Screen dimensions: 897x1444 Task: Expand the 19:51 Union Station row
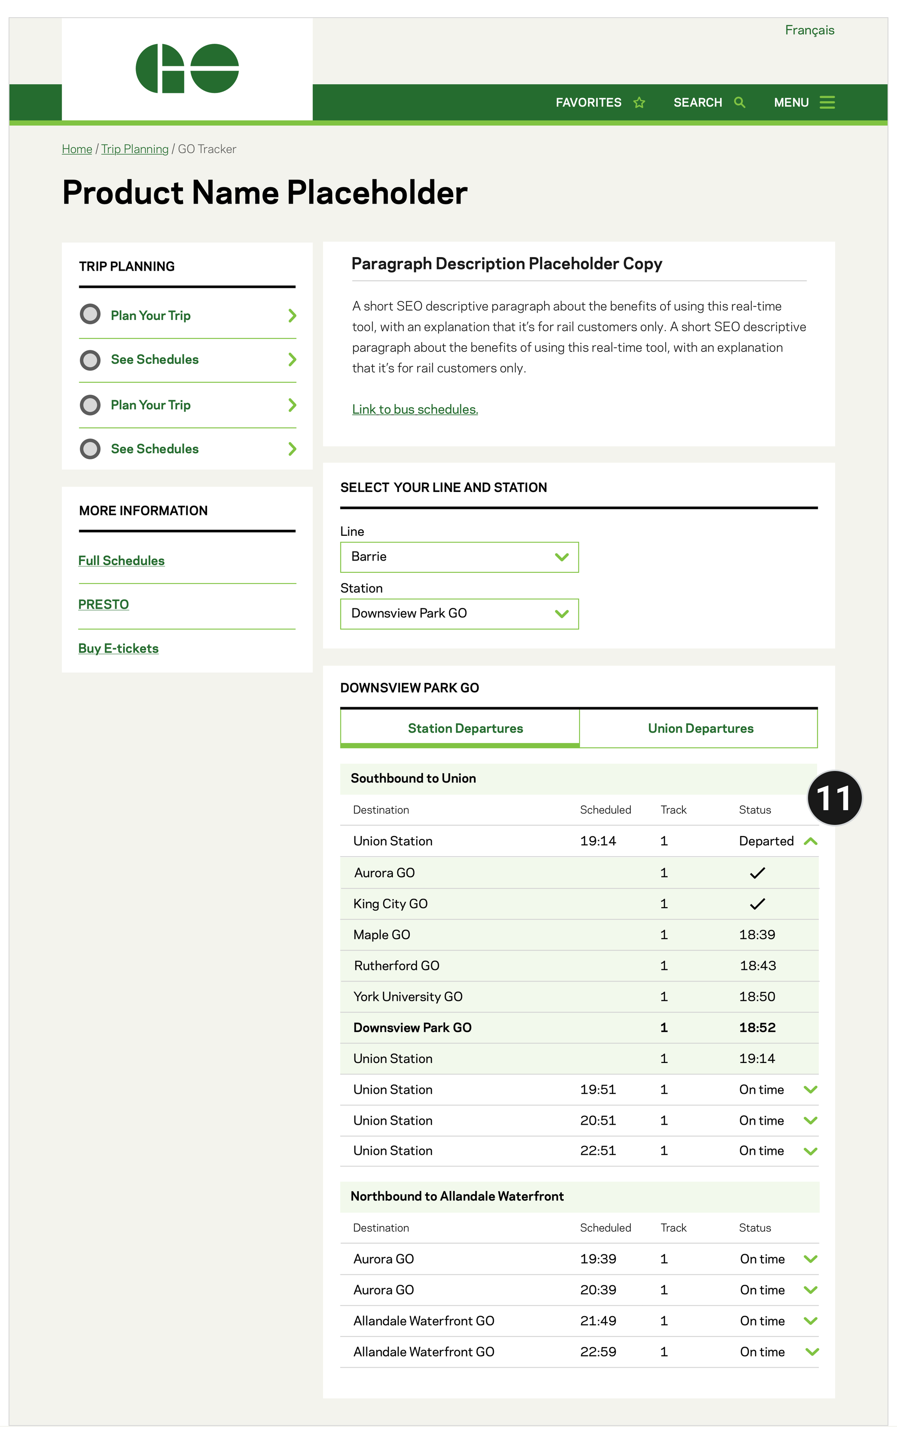811,1090
